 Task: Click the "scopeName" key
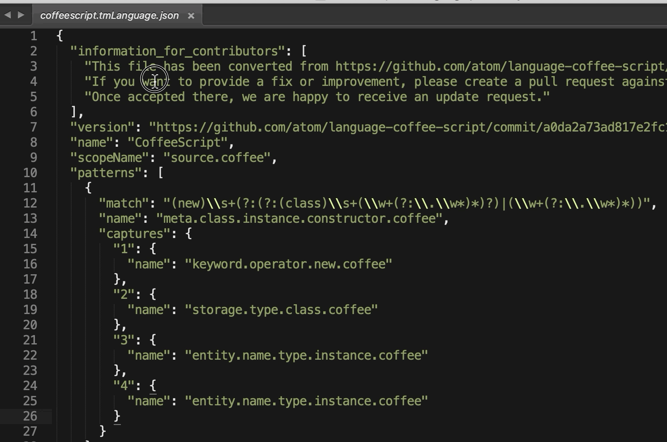click(110, 157)
